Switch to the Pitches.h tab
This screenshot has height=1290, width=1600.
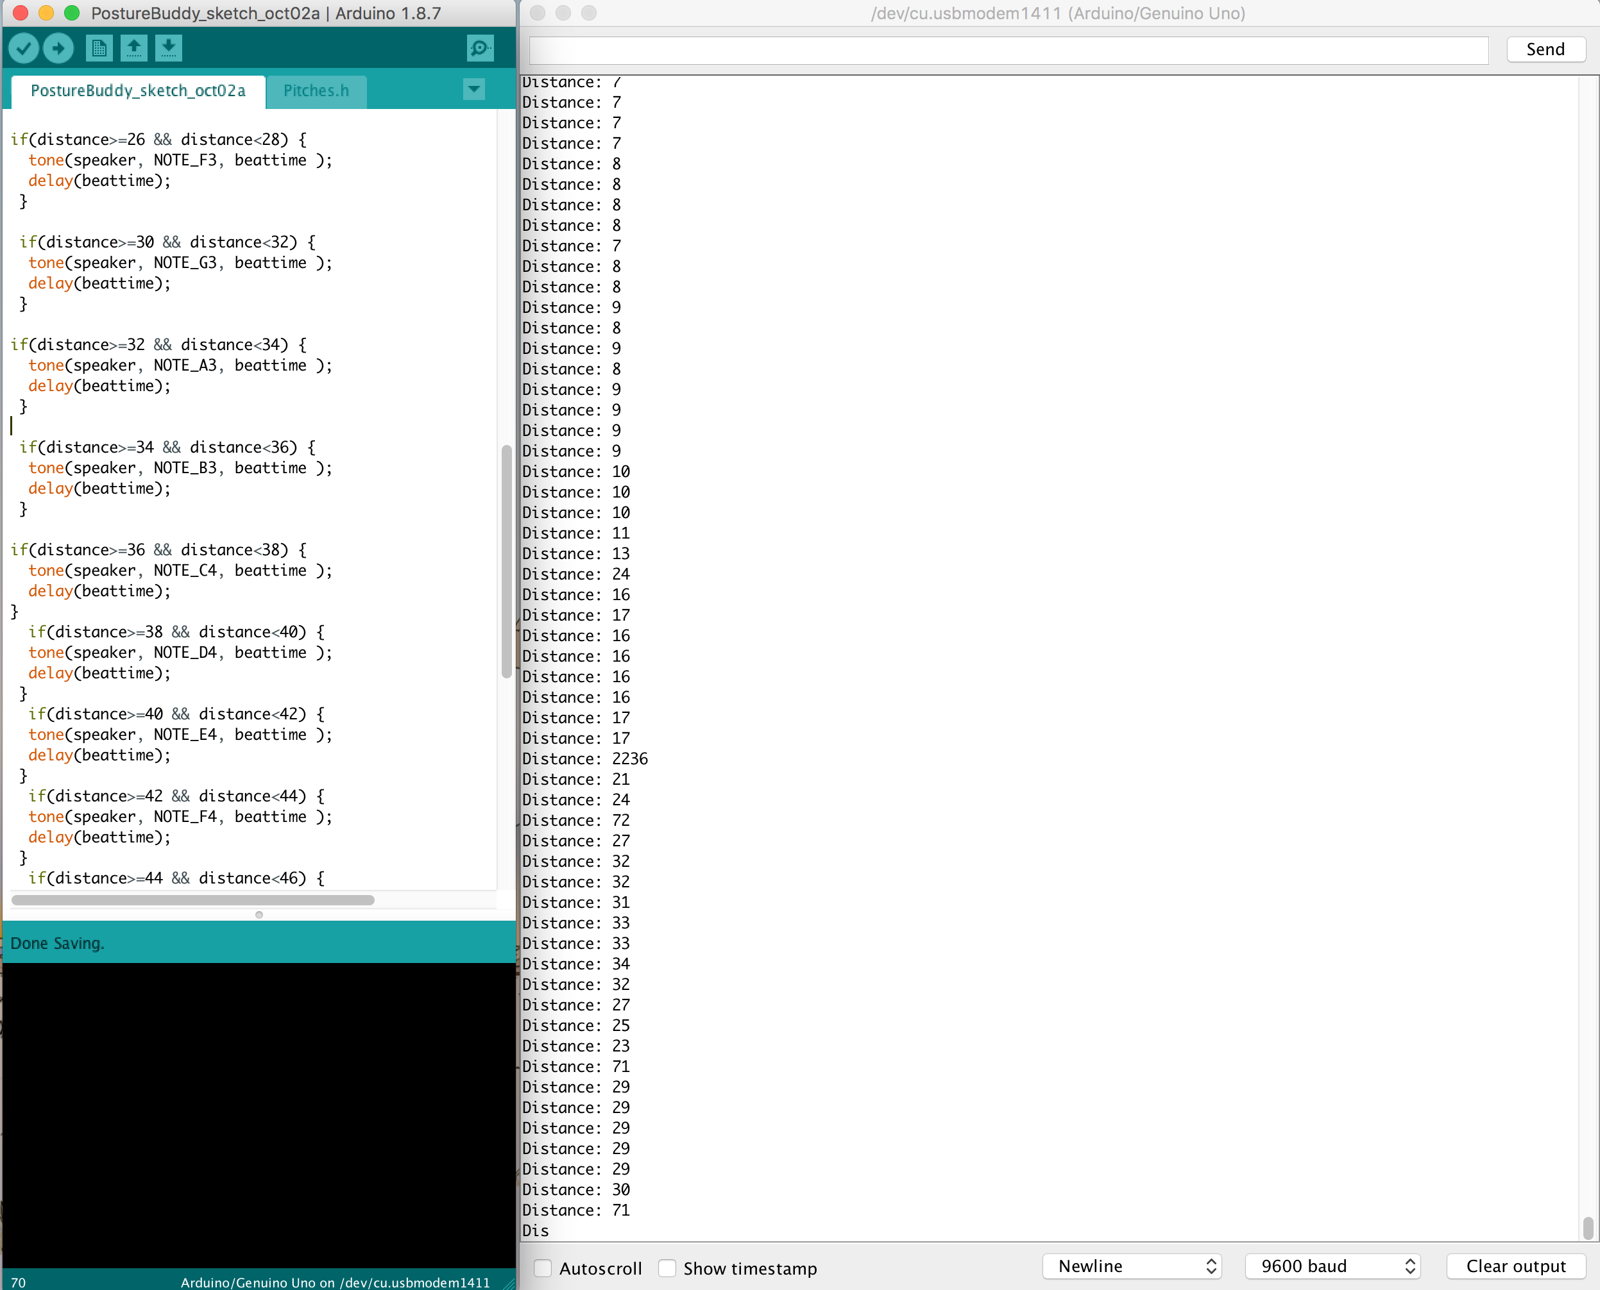(x=316, y=90)
